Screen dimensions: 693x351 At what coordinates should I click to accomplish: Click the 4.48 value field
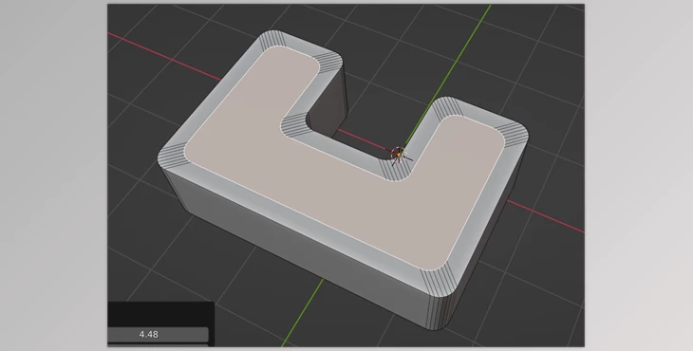tap(159, 334)
